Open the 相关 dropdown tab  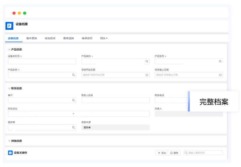(x=104, y=38)
